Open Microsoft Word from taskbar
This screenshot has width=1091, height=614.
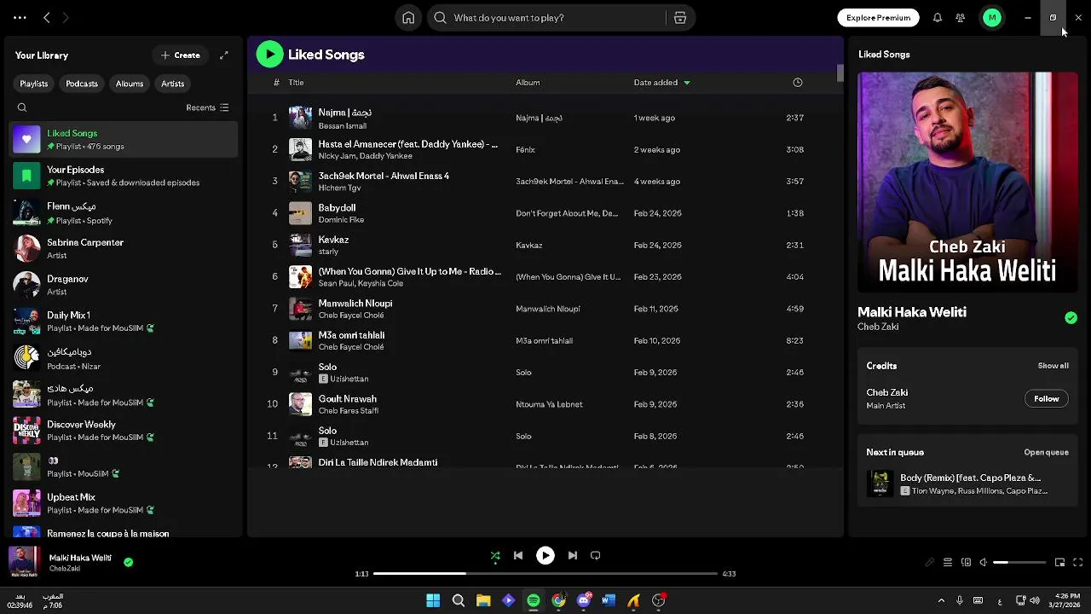(x=609, y=601)
